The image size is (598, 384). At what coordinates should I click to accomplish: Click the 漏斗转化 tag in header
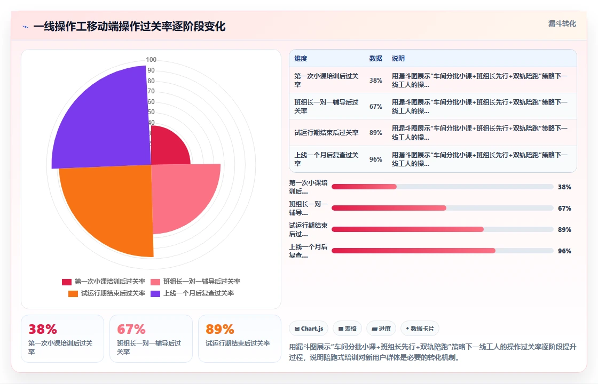point(562,23)
